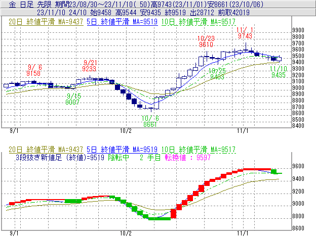Screen dimensions: 316x240
Task: Click the green 2 手目 text
Action: point(150,157)
